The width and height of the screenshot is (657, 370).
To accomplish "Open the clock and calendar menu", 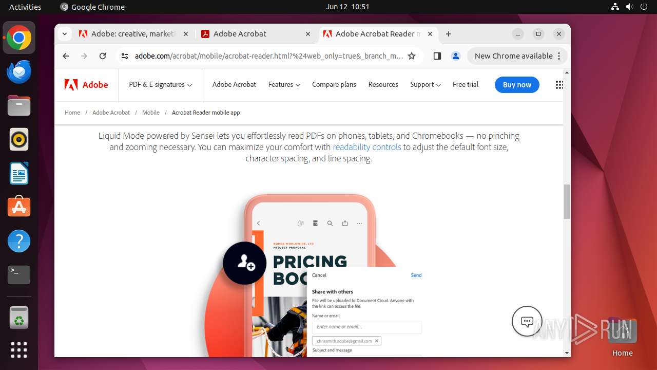I will point(347,7).
